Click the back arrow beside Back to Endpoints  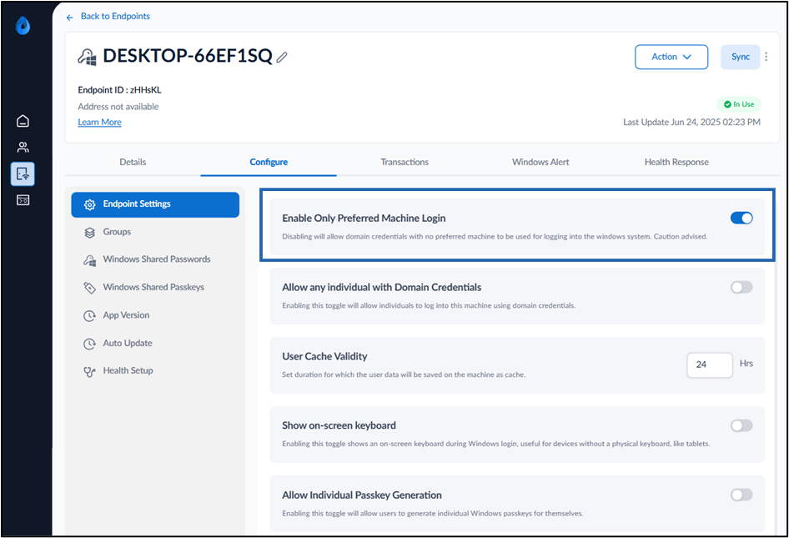pos(69,18)
